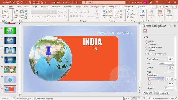Switch to Slide Sorter view
Screen dimensions: 178x100
[x=139, y=99]
